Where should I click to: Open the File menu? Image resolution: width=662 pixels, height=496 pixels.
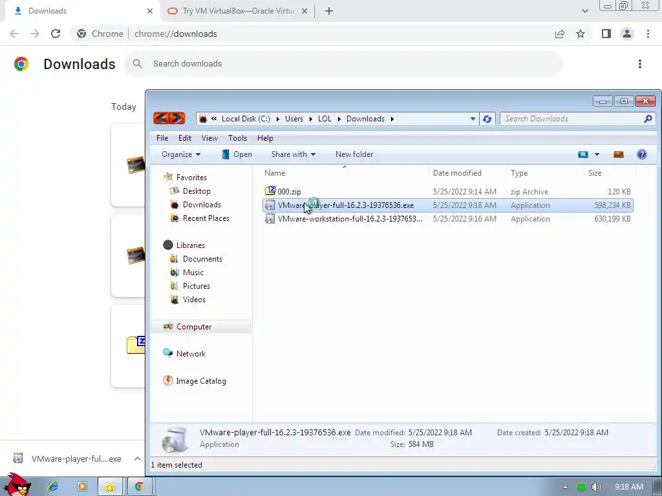tap(162, 138)
